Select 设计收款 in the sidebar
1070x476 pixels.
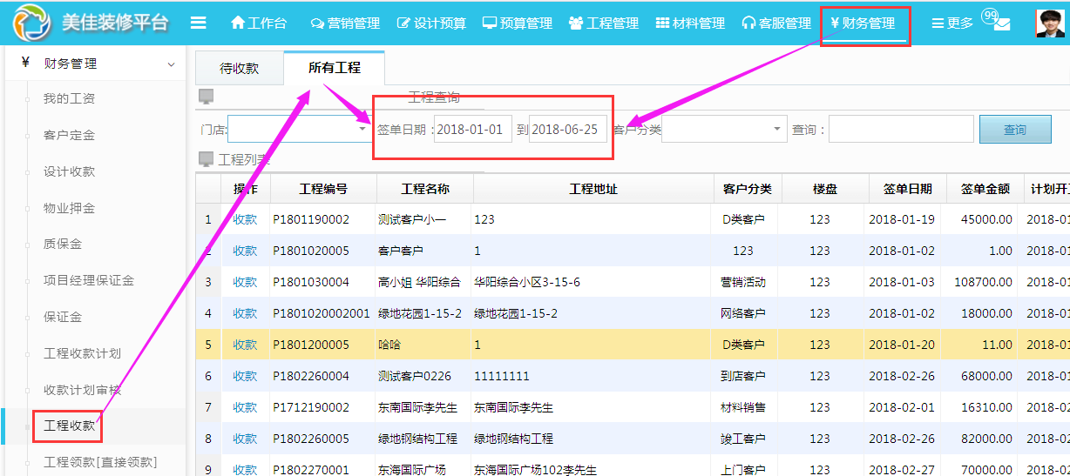70,171
